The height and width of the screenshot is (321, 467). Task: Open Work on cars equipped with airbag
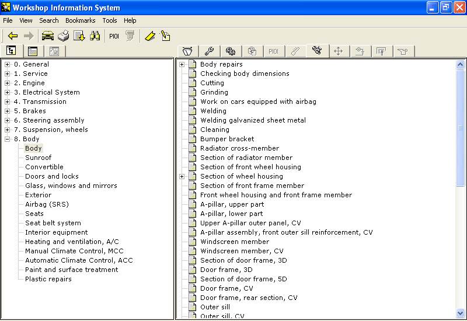[x=258, y=102]
